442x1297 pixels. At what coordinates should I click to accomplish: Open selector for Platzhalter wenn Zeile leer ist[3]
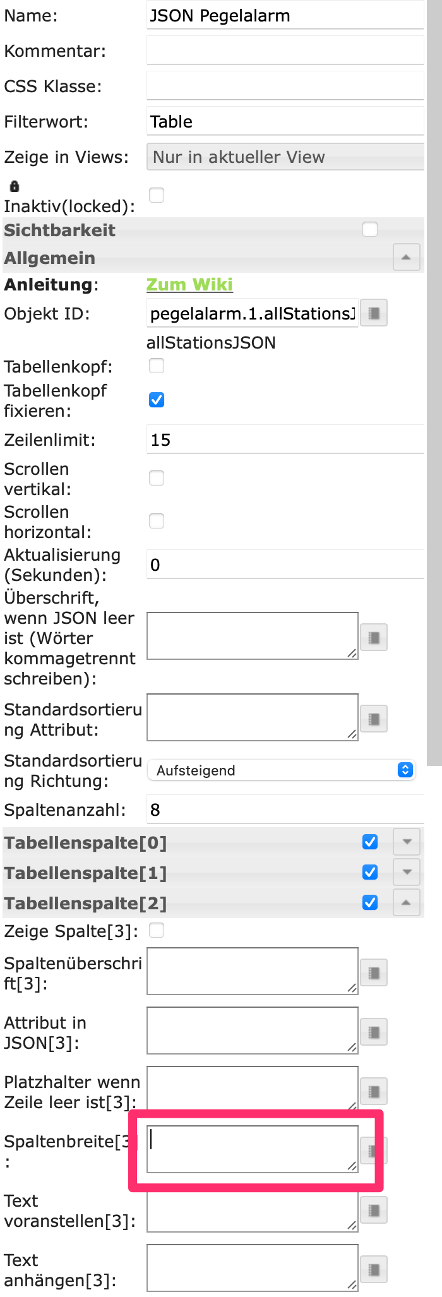373,1091
